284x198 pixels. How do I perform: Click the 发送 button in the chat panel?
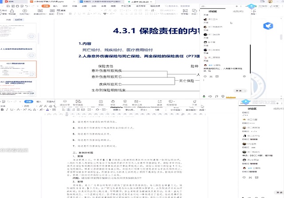click(238, 90)
